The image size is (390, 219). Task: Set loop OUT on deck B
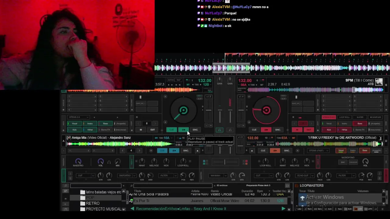pos(309,130)
